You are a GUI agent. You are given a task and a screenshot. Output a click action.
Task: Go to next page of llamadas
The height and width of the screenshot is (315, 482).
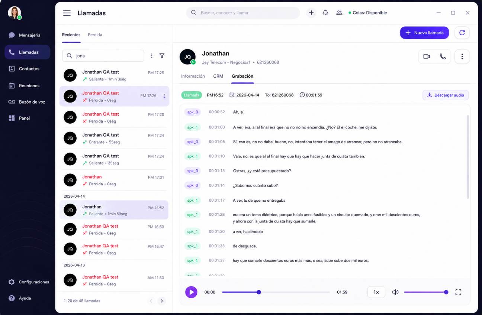(161, 301)
